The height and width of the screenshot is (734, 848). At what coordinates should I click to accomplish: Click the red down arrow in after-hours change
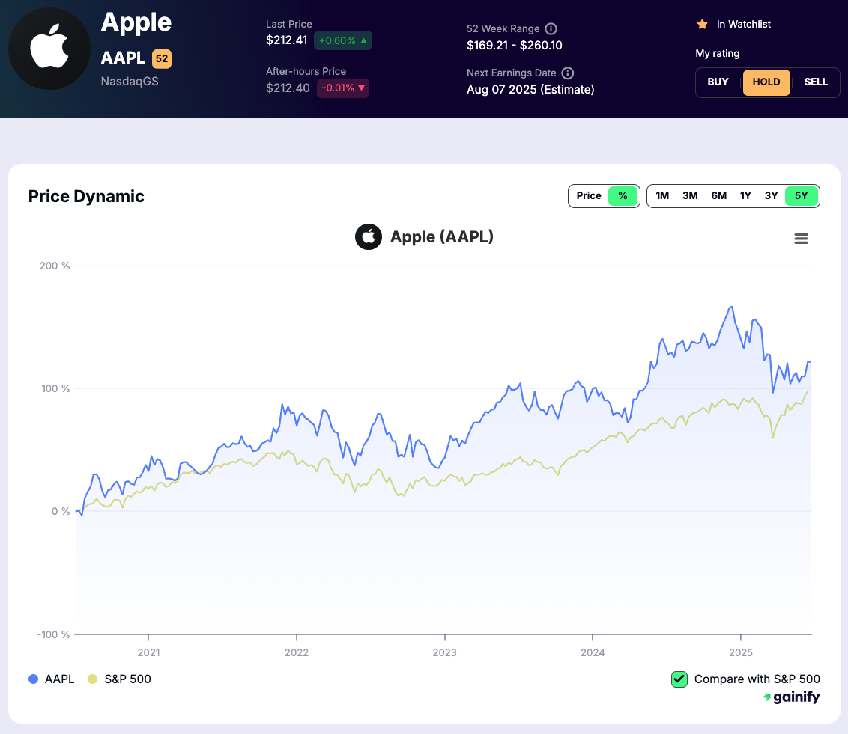[361, 88]
